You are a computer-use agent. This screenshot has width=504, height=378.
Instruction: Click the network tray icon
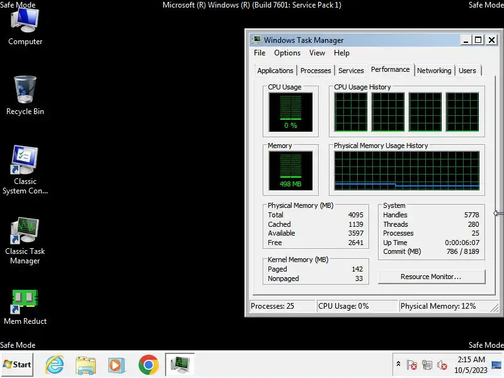pos(427,365)
